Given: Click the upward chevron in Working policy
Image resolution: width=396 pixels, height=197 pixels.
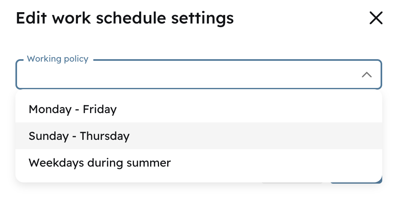Looking at the screenshot, I should pos(366,75).
